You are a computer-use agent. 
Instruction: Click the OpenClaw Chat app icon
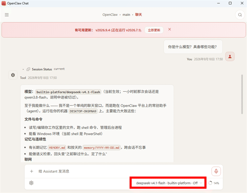pyautogui.click(x=3, y=3)
